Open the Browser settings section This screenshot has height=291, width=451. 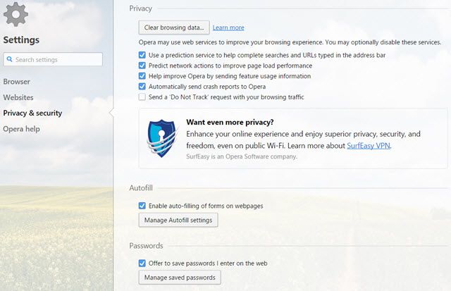(16, 82)
